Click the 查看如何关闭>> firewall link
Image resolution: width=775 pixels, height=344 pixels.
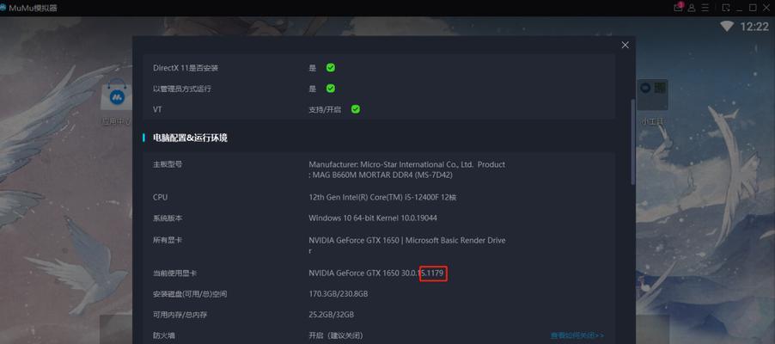(577, 335)
